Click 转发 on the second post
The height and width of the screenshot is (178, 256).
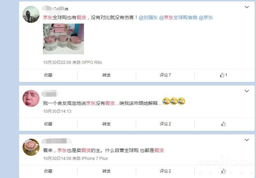(106, 124)
